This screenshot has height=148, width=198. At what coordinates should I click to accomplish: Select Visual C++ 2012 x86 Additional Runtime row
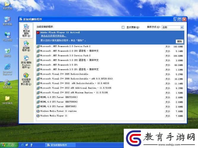pos(110,88)
